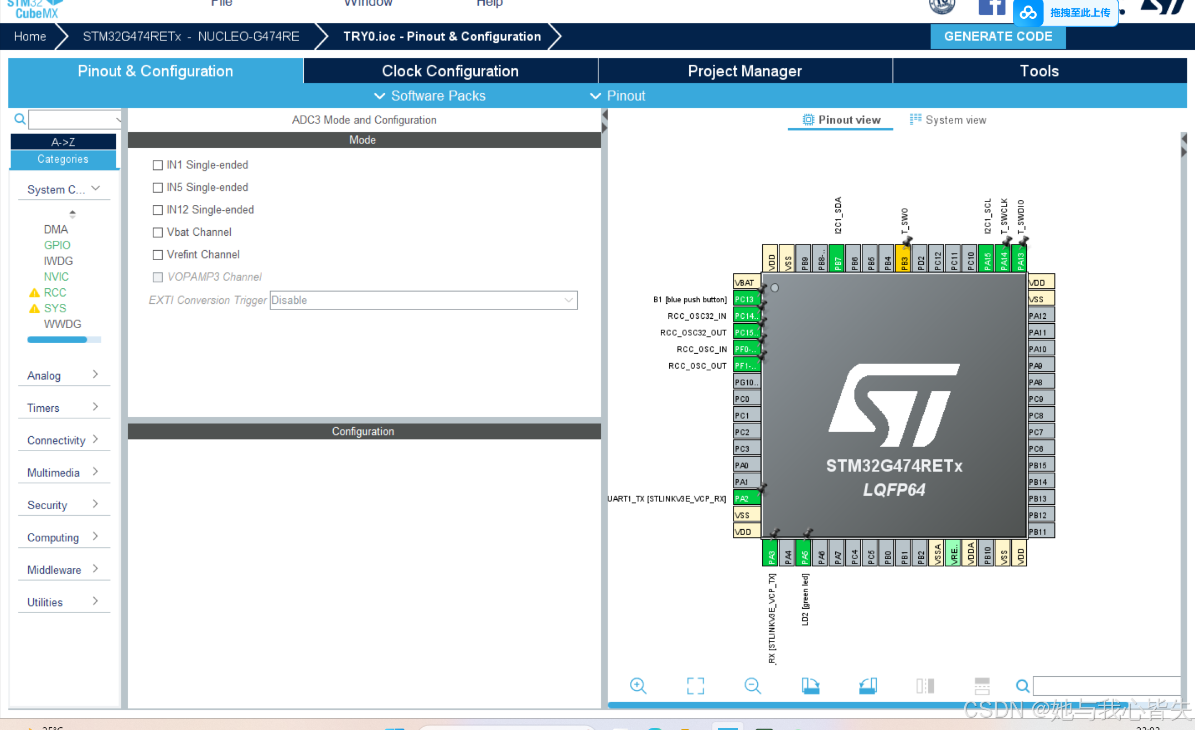Enable the Vrefint Channel
Screen dimensions: 1195x730
click(158, 255)
